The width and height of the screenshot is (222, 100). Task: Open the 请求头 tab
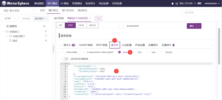pos(69,45)
